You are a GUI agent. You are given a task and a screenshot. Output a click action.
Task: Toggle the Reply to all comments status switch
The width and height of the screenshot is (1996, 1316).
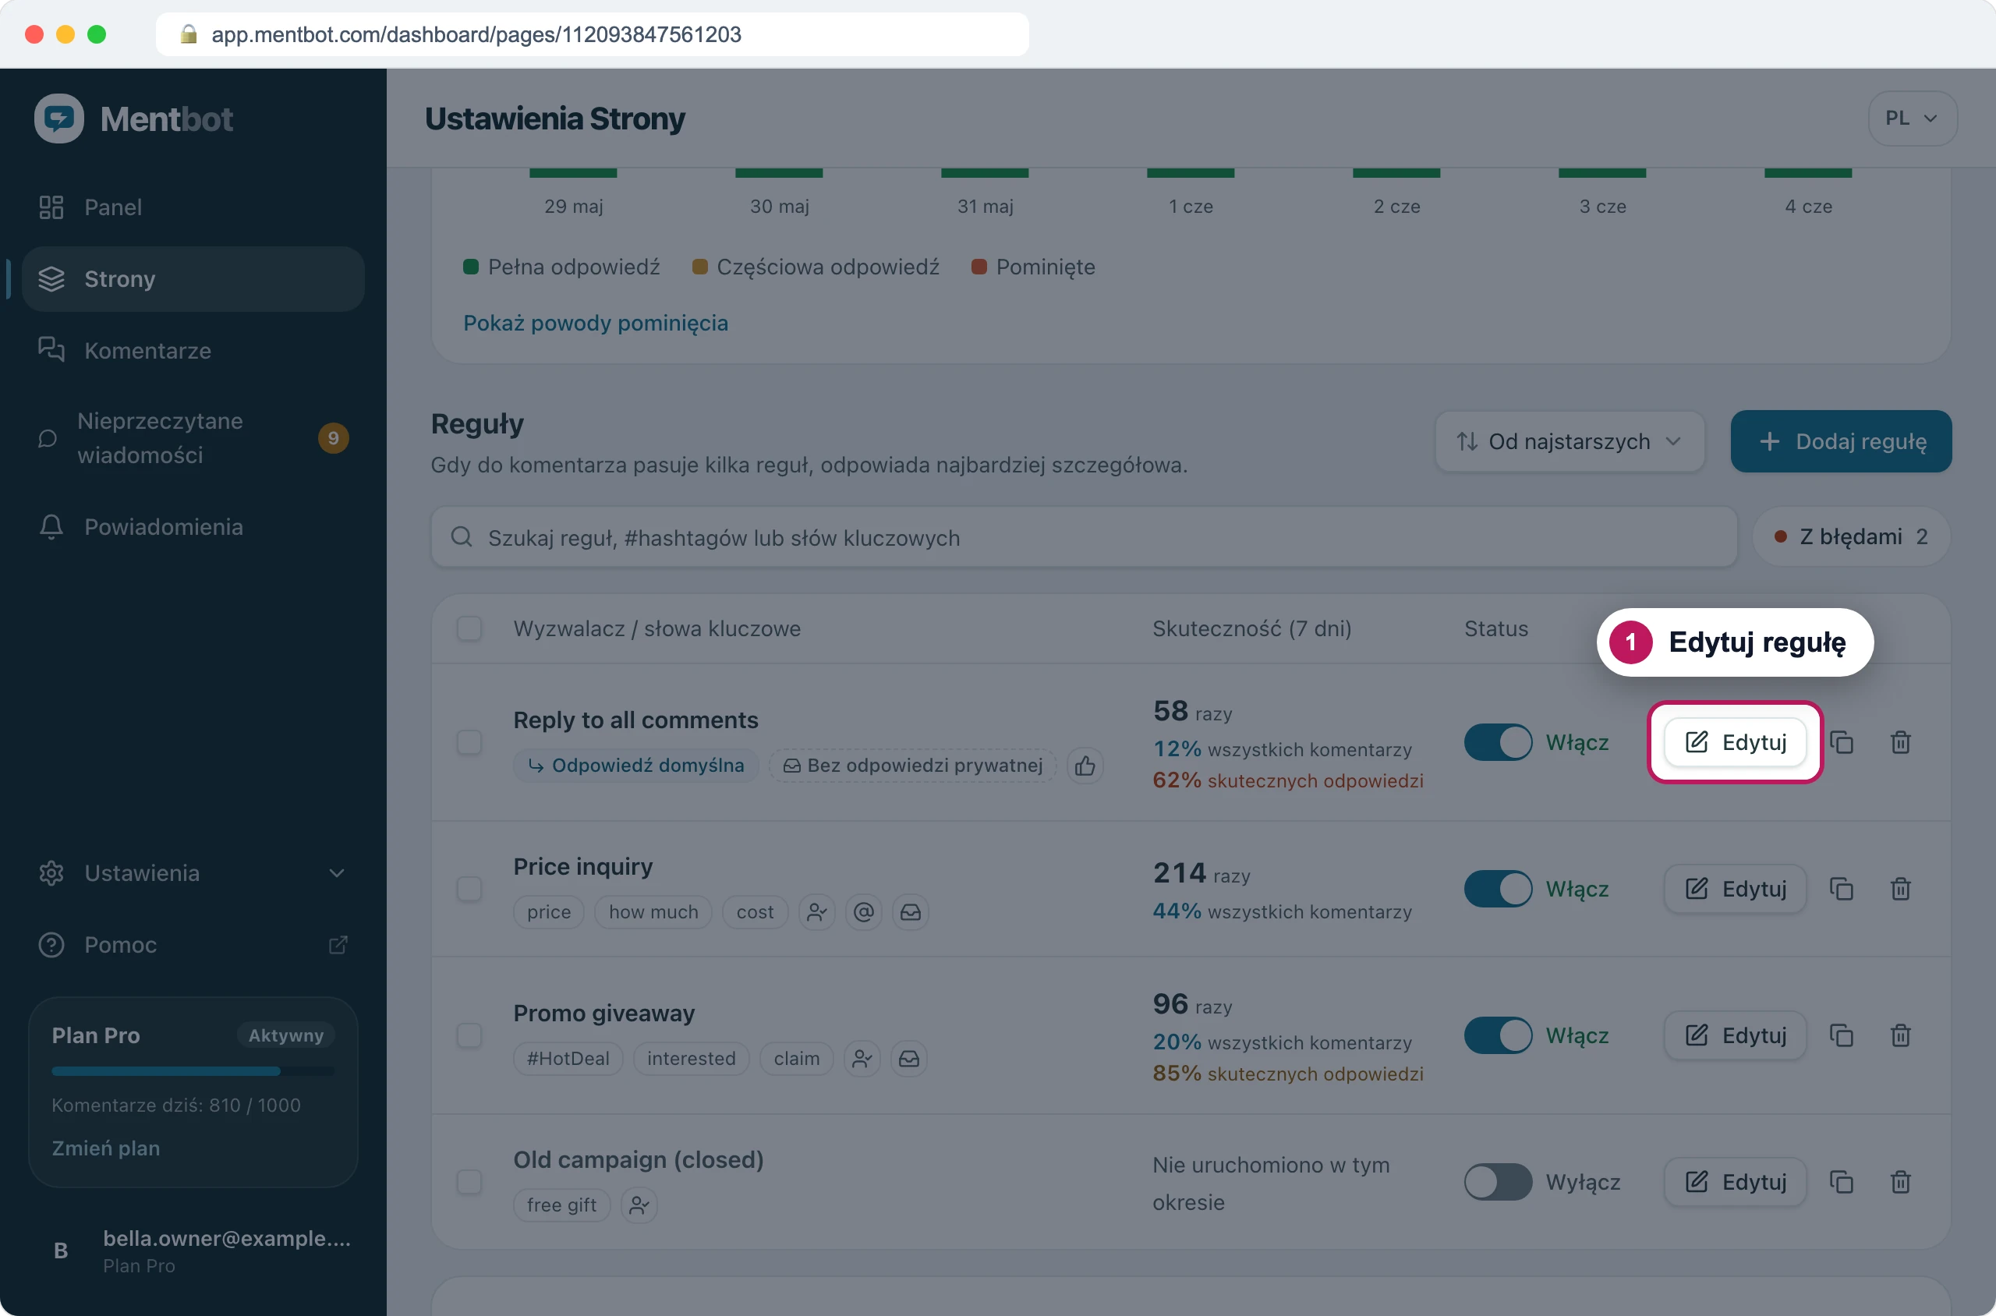1499,742
